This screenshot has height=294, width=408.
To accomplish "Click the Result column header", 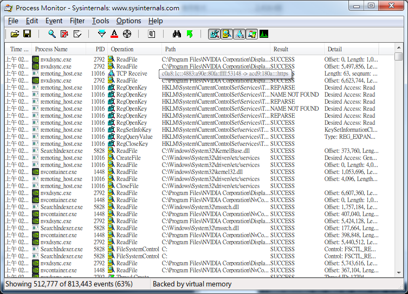I will pyautogui.click(x=296, y=49).
